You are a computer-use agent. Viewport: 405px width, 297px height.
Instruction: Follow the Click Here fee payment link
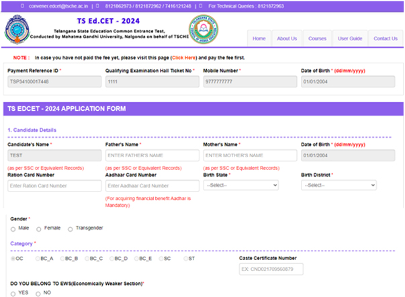point(184,58)
